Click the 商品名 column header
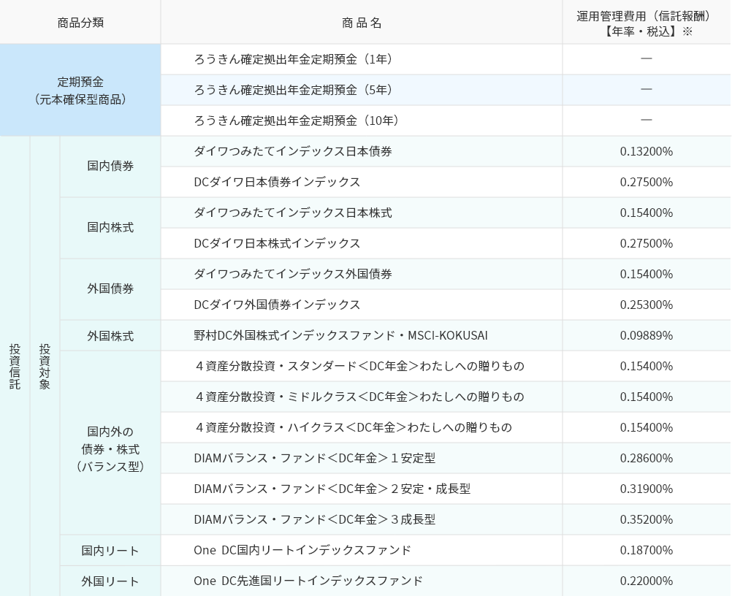The image size is (732, 596). tap(360, 21)
